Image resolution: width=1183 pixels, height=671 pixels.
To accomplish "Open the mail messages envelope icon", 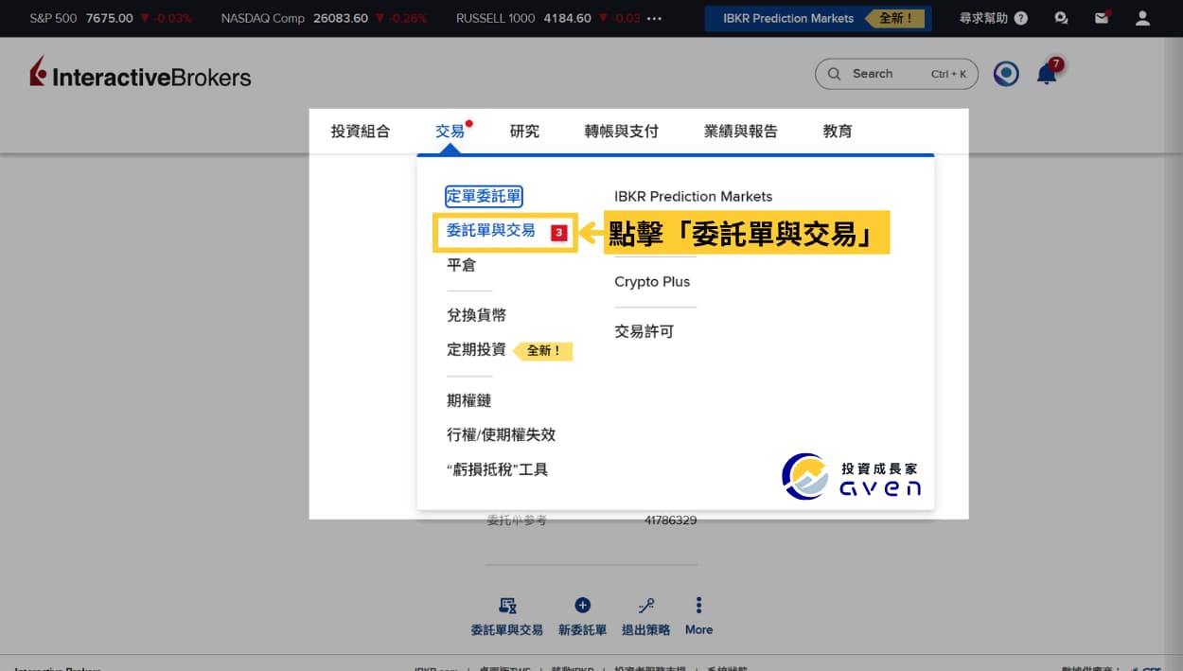I will click(x=1102, y=18).
